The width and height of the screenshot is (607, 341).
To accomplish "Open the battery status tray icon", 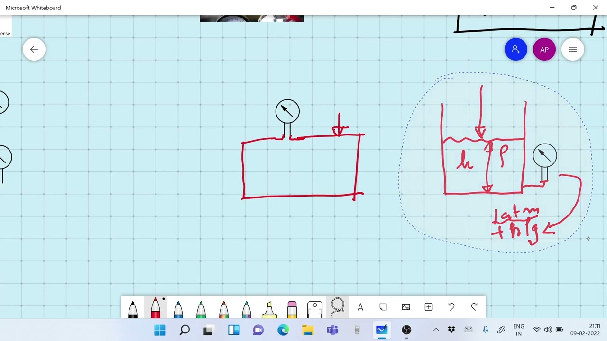I will tap(560, 330).
